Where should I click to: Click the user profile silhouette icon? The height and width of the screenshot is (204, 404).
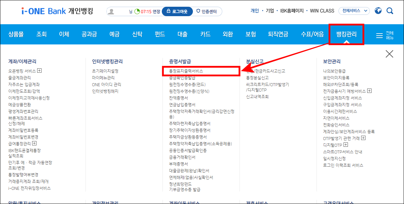(111, 11)
